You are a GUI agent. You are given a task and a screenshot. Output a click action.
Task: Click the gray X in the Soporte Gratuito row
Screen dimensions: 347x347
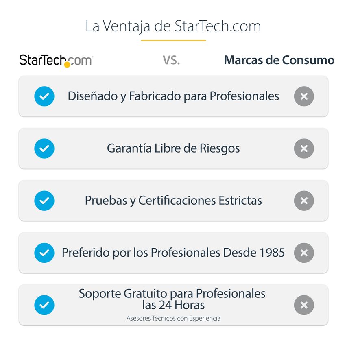pos(304,305)
